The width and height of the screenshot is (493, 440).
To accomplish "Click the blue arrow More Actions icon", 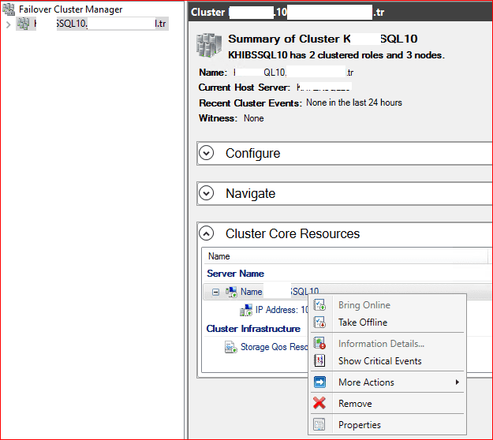I will point(319,382).
